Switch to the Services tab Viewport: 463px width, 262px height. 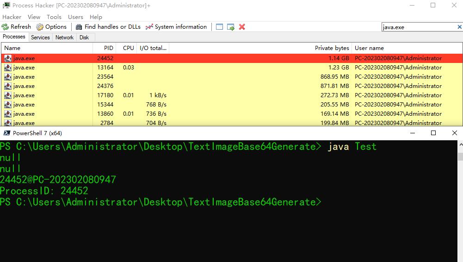(x=40, y=37)
